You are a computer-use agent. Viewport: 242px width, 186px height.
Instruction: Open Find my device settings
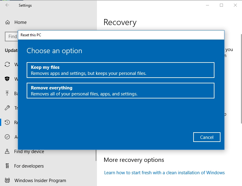pos(29,152)
